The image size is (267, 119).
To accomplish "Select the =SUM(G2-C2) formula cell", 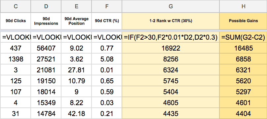I will [243, 37].
